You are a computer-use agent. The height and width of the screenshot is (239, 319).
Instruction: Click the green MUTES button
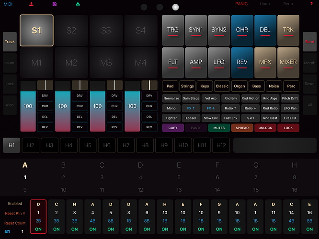click(219, 128)
